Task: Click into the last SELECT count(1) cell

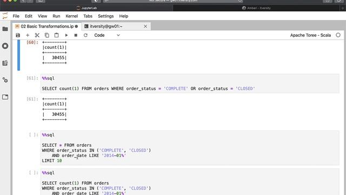Action: 190,182
